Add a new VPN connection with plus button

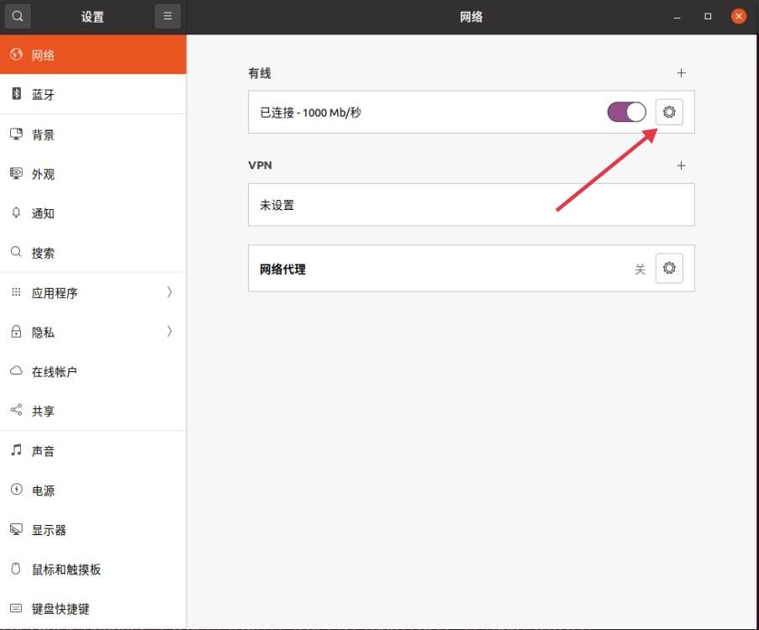point(682,165)
